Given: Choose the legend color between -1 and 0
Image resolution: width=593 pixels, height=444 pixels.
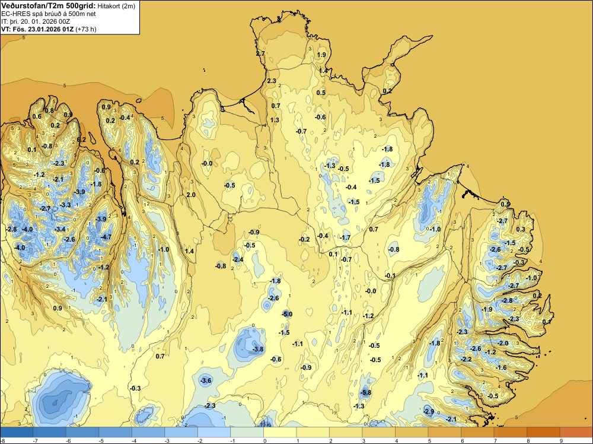Looking at the screenshot, I should [x=247, y=432].
